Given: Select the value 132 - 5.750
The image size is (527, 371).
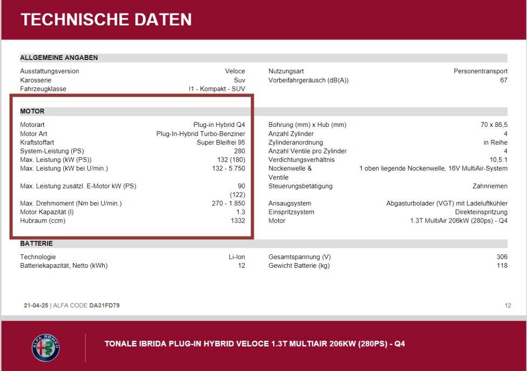Looking at the screenshot, I should pyautogui.click(x=228, y=168).
